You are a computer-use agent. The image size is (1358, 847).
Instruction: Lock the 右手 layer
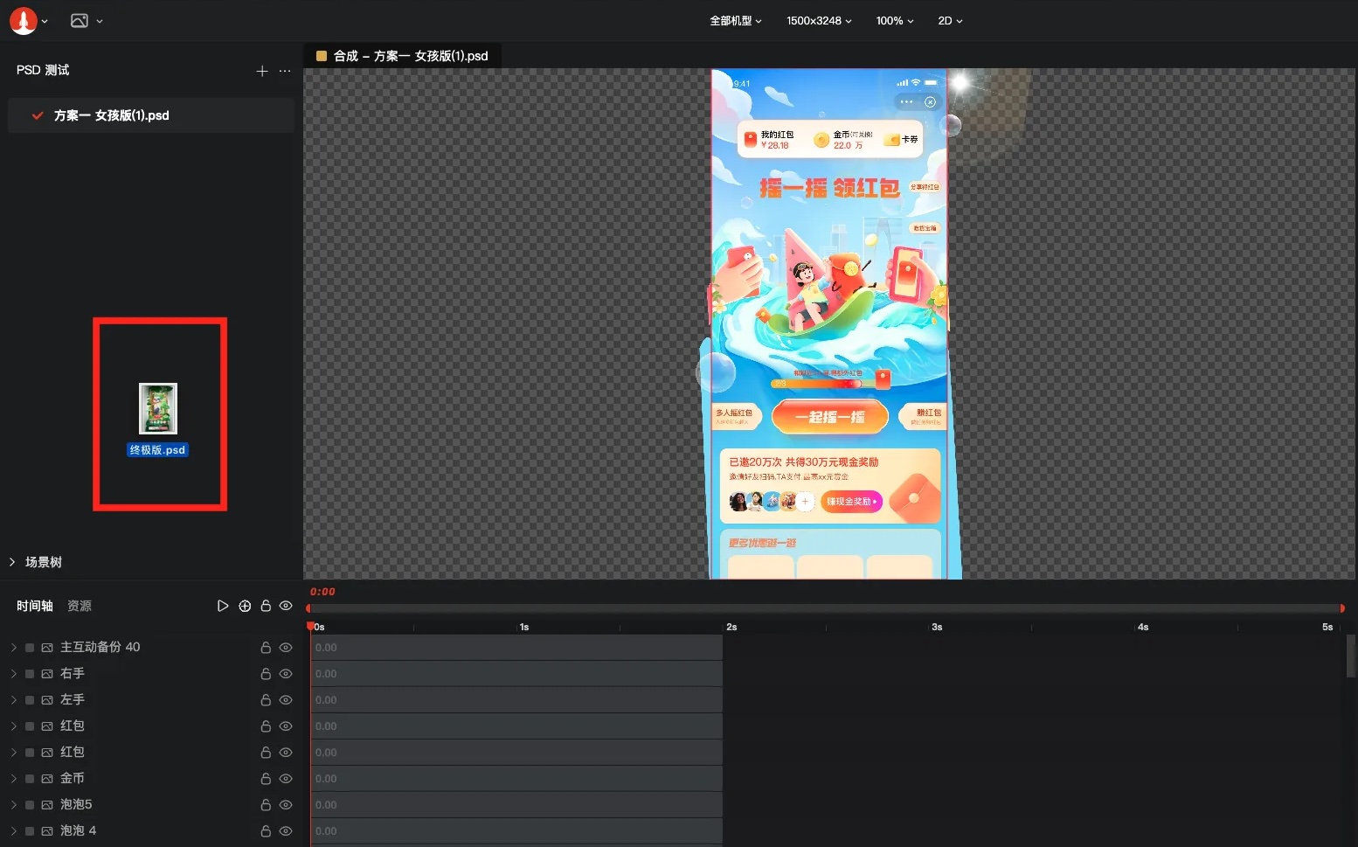pos(266,674)
